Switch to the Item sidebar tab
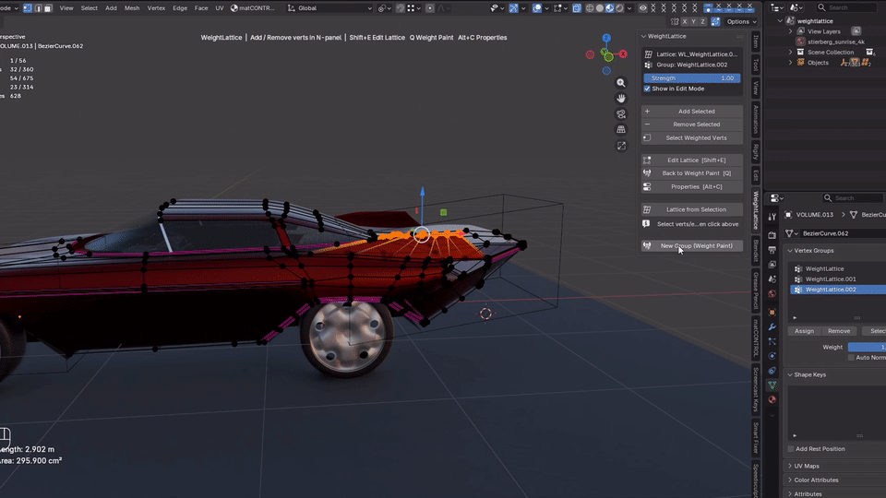This screenshot has height=498, width=886. pos(756,42)
